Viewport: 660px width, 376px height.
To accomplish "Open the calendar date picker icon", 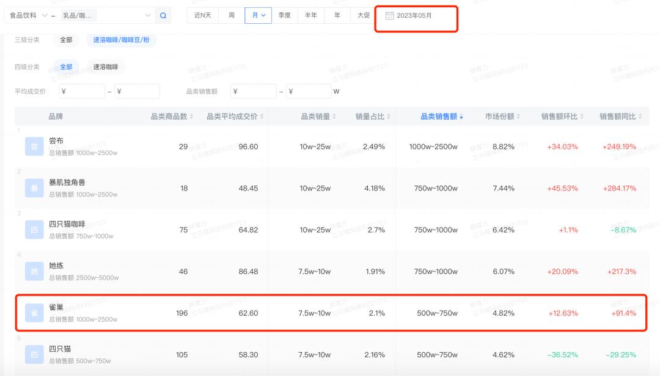I will [x=389, y=16].
